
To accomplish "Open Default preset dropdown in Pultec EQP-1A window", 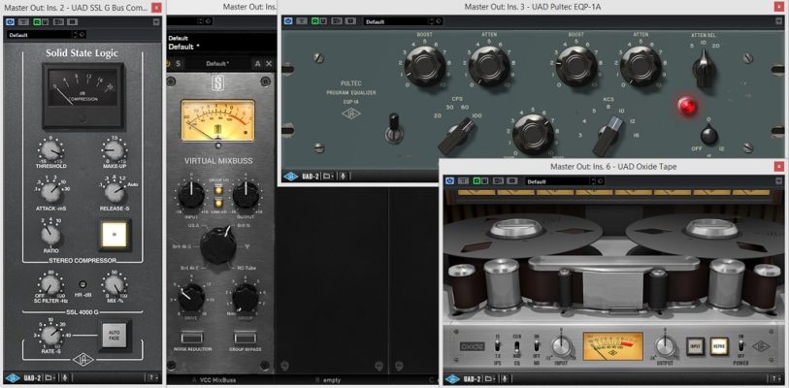I will 399,21.
